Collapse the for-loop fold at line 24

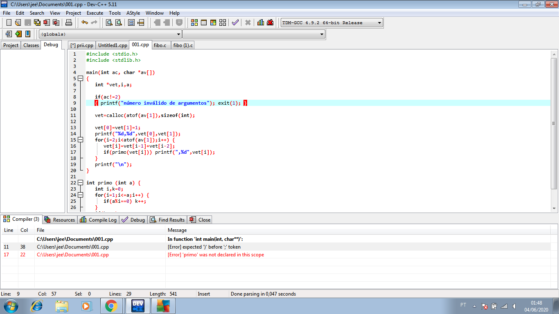(x=80, y=195)
